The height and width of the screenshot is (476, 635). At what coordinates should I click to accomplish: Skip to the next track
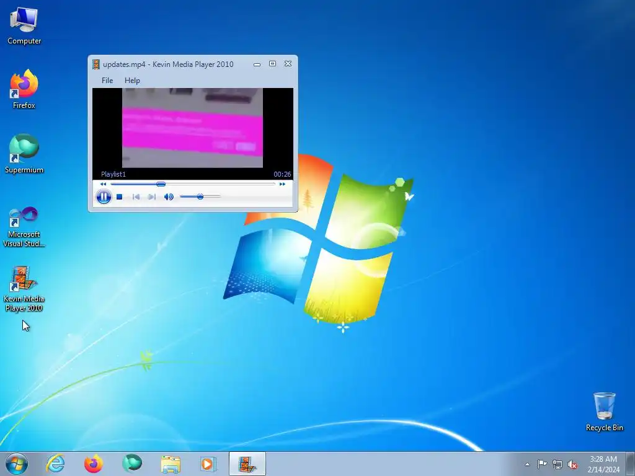(x=152, y=196)
